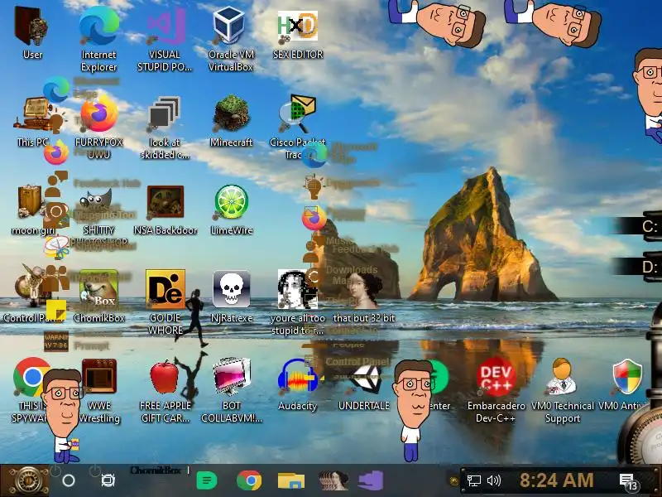The height and width of the screenshot is (497, 662).
Task: Click the 8:24 AM clock
Action: pos(556,480)
